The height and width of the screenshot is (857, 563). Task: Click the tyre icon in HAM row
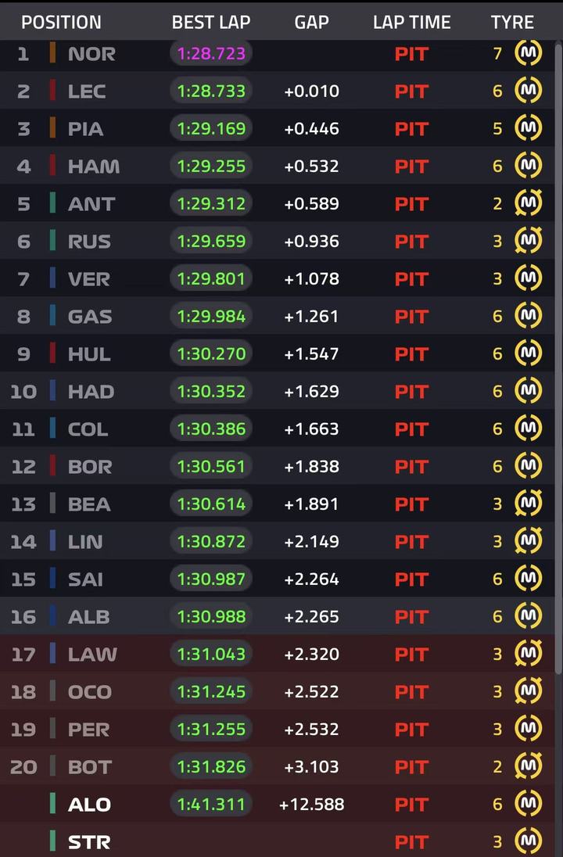tap(528, 166)
